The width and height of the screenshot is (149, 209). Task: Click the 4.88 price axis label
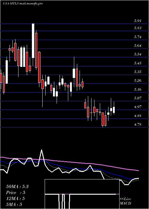pos(138,116)
